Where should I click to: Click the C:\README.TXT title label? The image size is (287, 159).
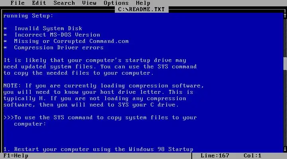(141, 9)
